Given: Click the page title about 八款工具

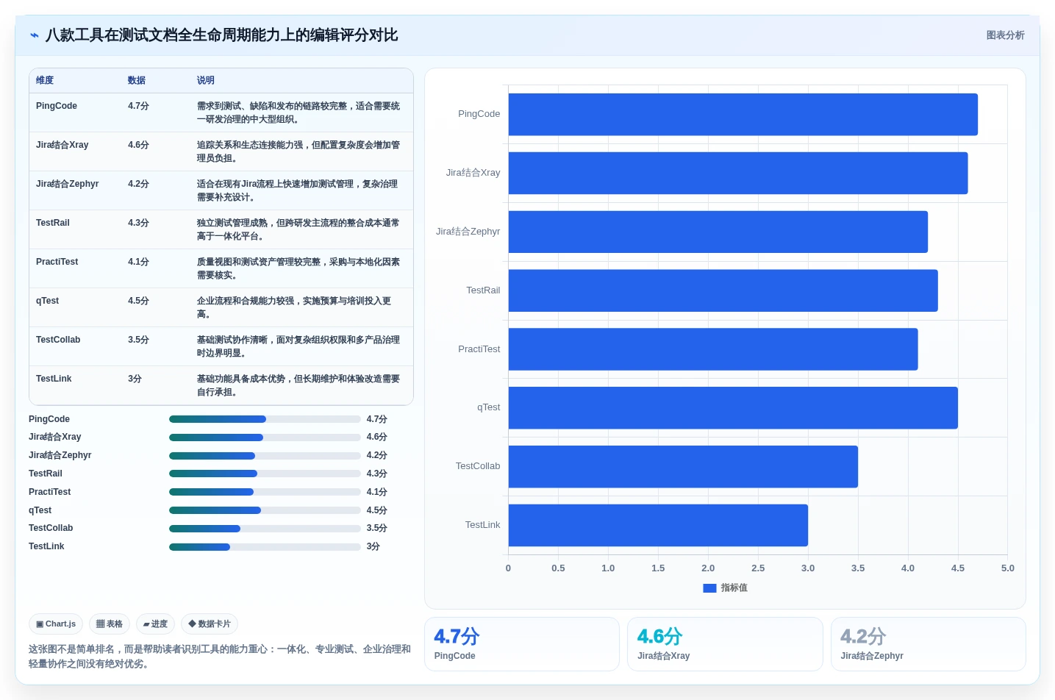Looking at the screenshot, I should 222,35.
